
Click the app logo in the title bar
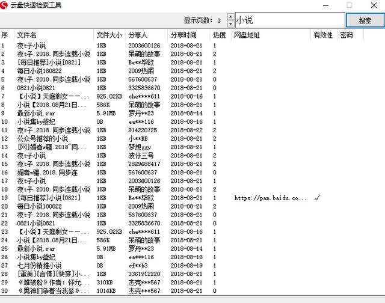4,5
